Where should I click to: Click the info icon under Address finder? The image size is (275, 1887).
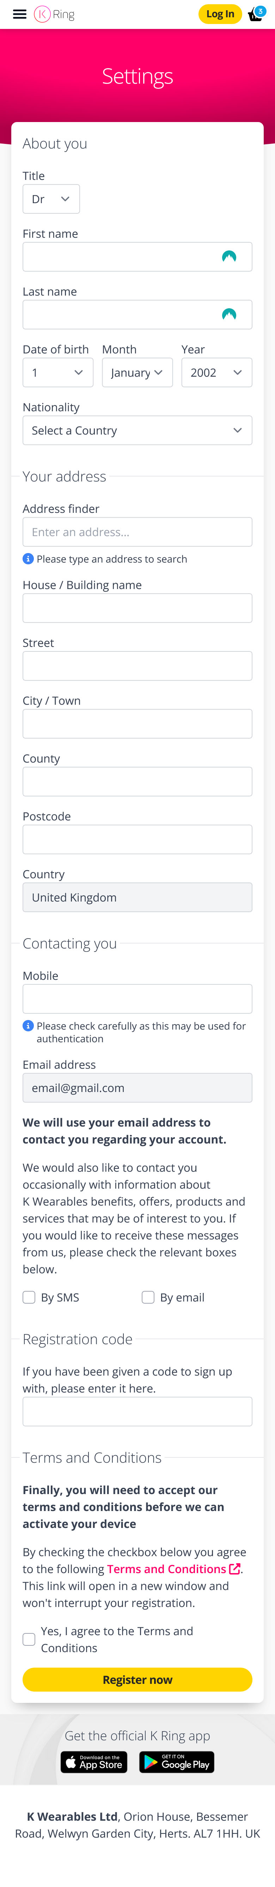point(29,559)
